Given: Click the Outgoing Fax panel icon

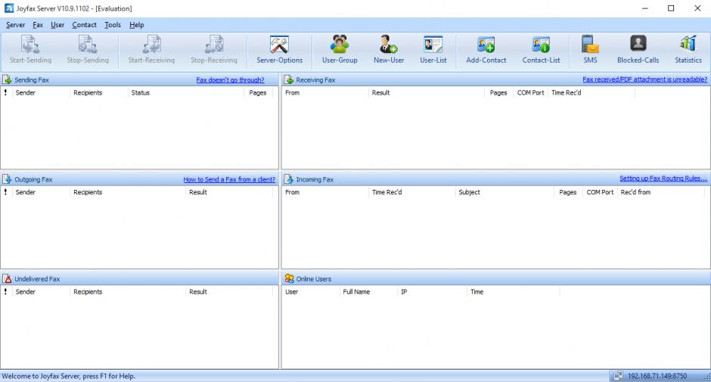Looking at the screenshot, I should point(8,179).
